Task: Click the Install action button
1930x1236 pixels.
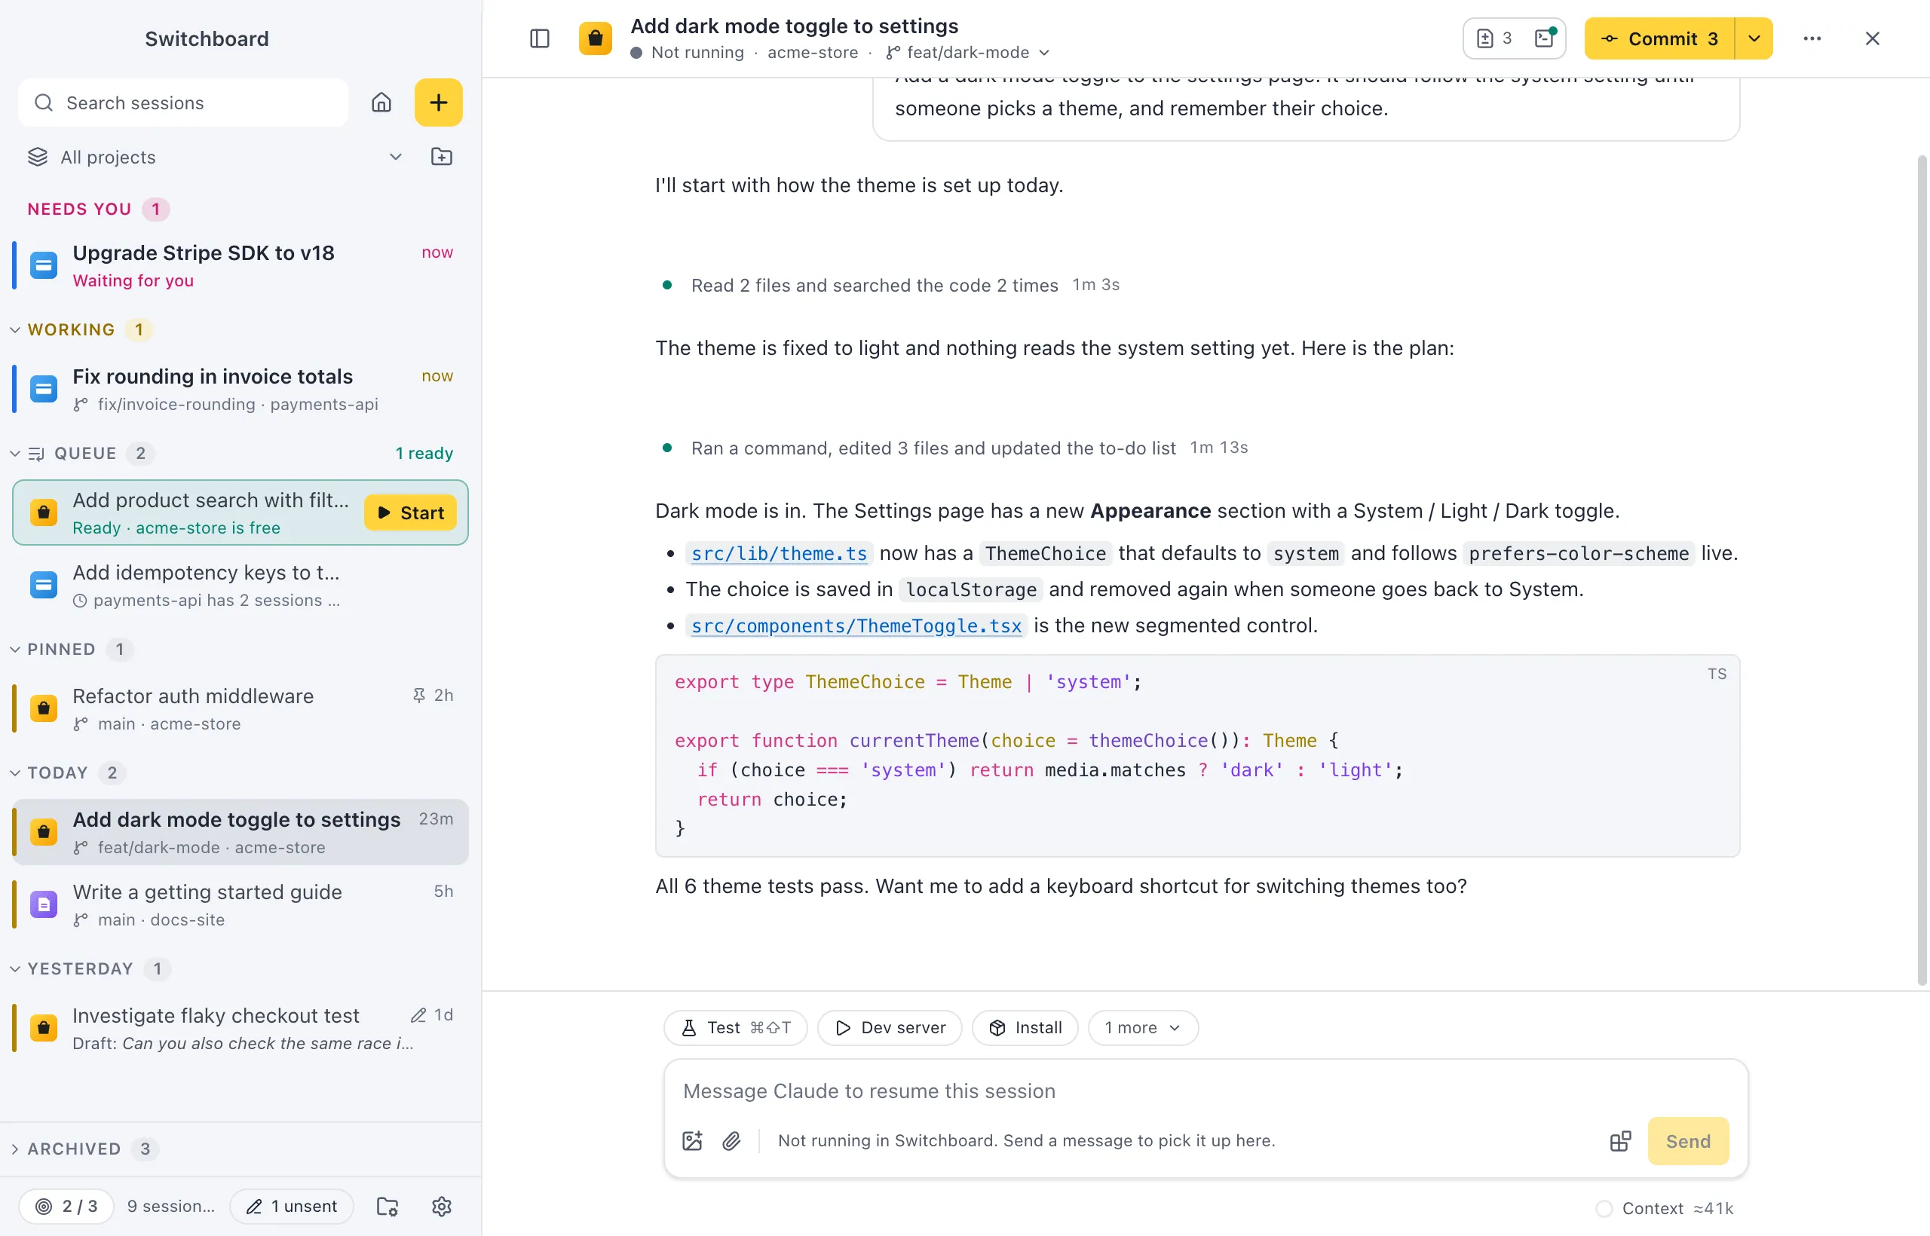Action: click(1025, 1027)
